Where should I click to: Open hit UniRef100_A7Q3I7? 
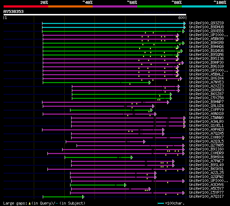206,197
